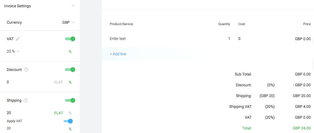Click the Product/Service column header
This screenshot has height=133, width=314.
coord(121,24)
